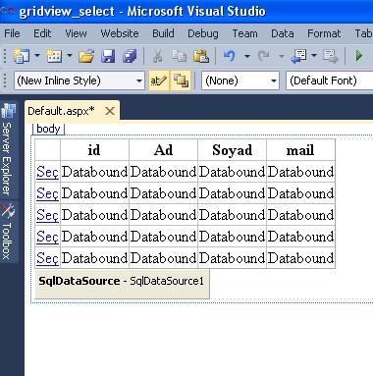Click the Seç link in fourth row
The height and width of the screenshot is (376, 373).
(47, 237)
